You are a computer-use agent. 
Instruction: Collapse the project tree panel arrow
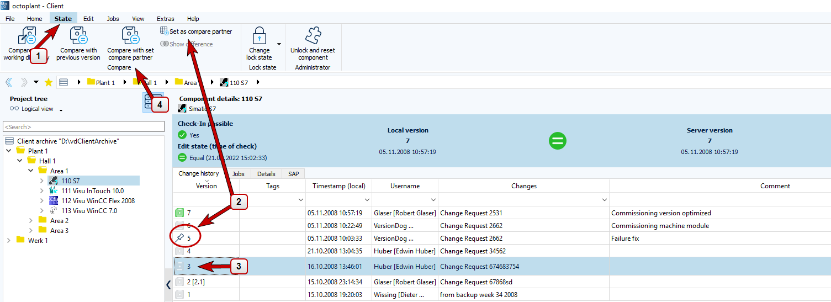click(x=168, y=285)
